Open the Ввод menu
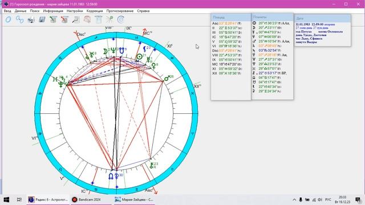Viewport: 365px width, 205px height. (7, 11)
